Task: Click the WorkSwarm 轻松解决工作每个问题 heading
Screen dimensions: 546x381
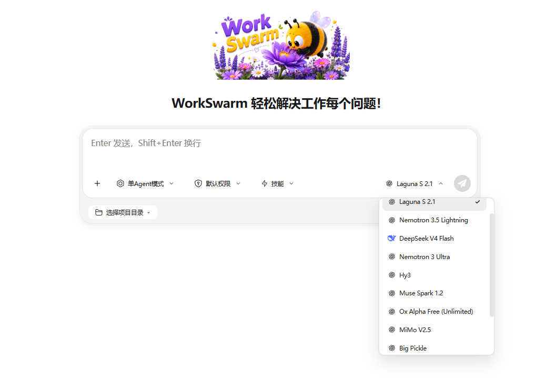Action: [277, 104]
